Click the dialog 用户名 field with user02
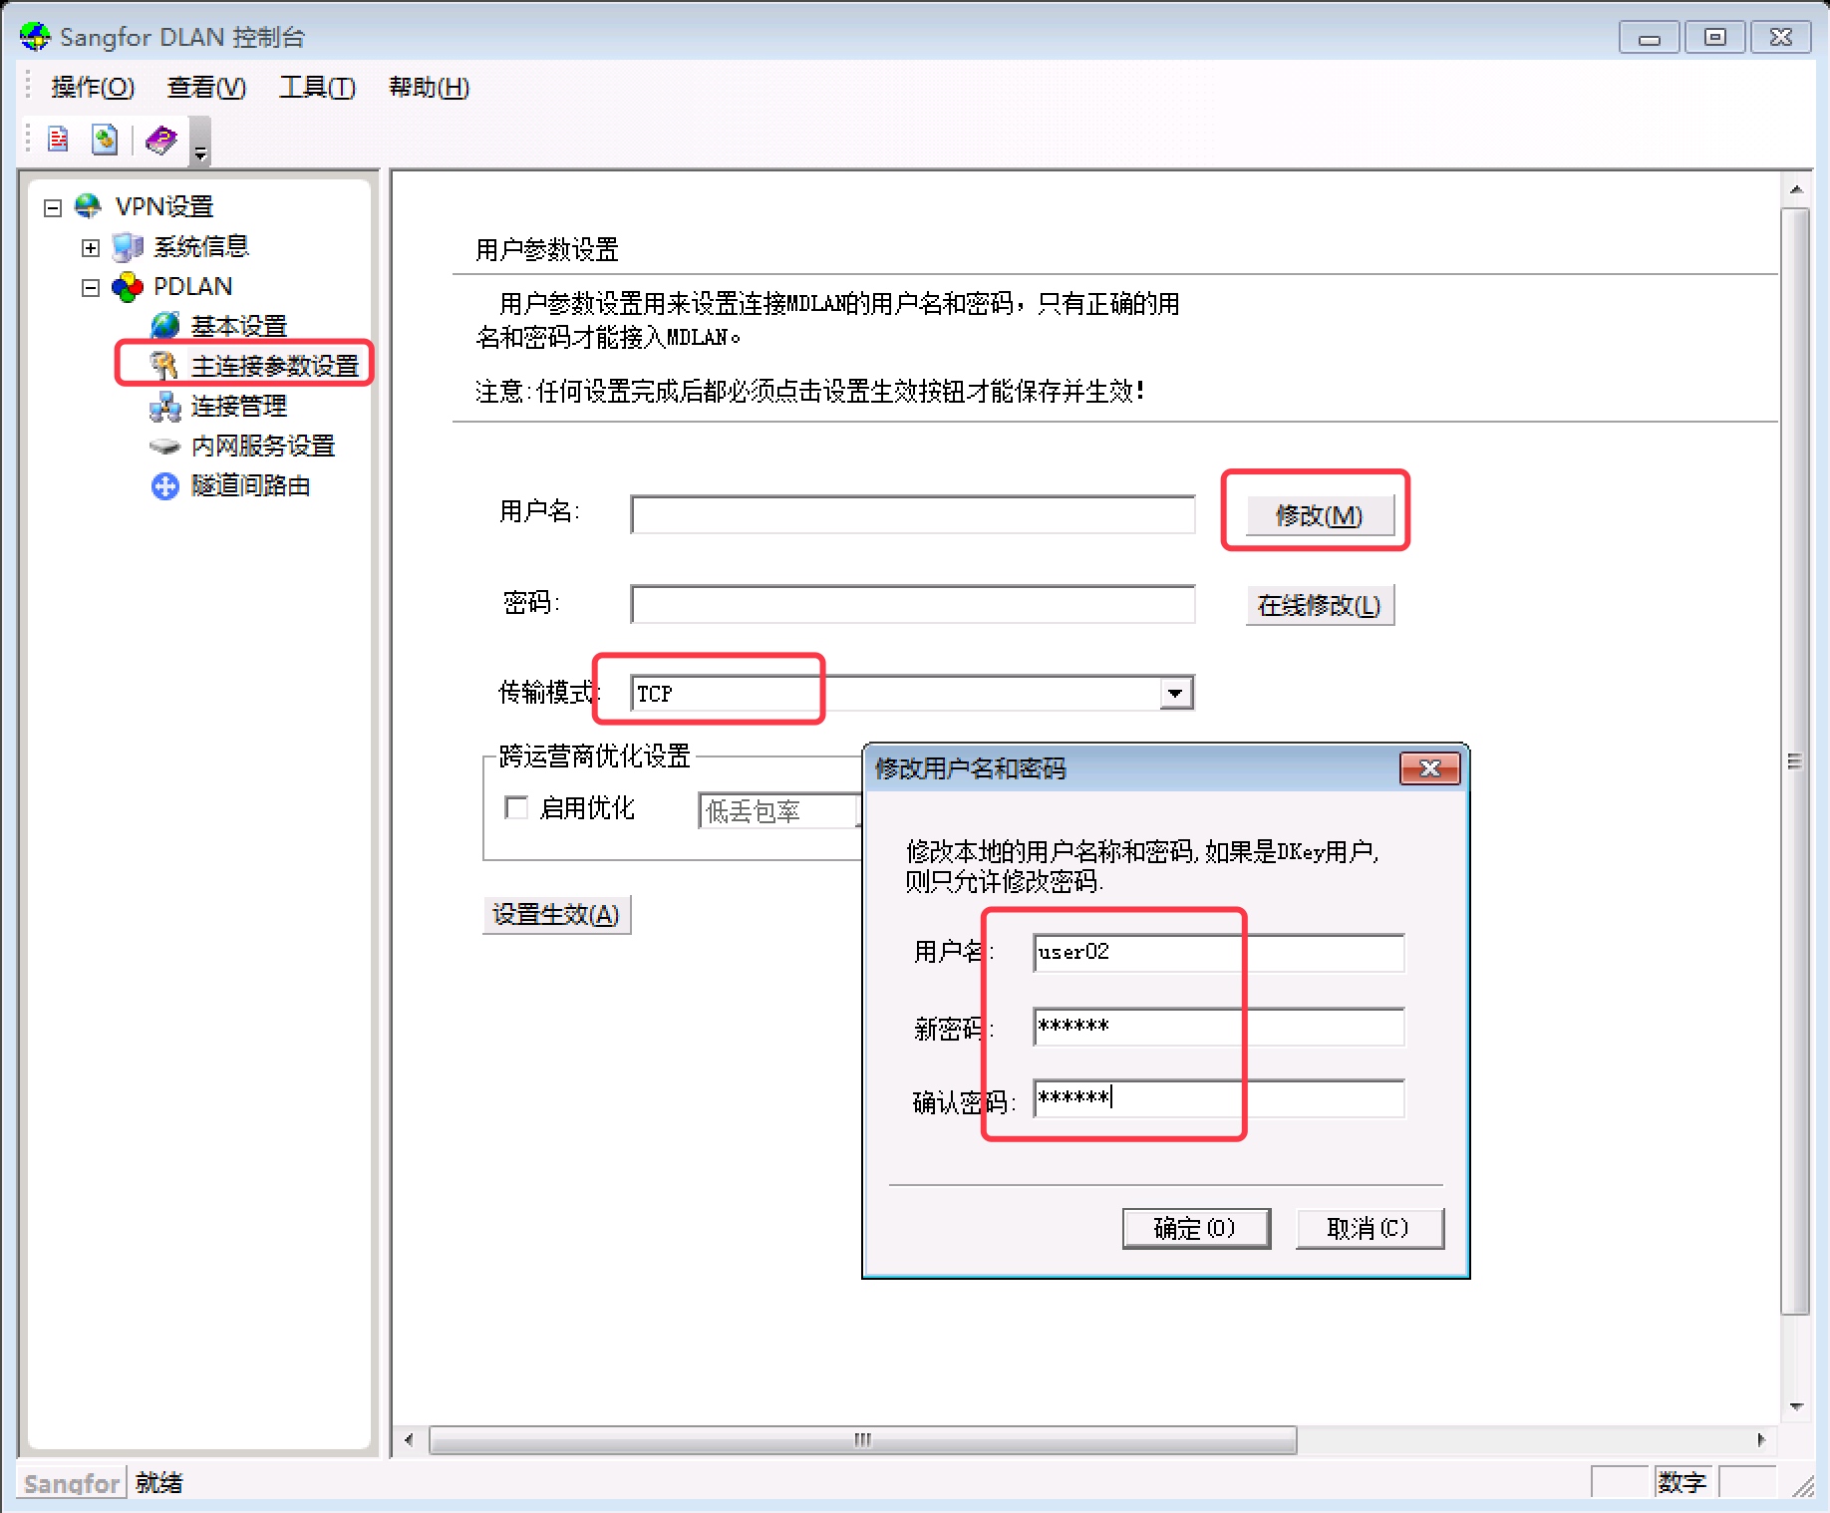Image resolution: width=1830 pixels, height=1513 pixels. click(x=1219, y=953)
